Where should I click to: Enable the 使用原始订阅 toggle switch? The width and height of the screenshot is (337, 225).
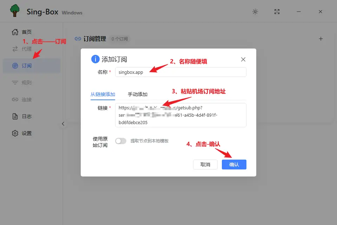pos(121,141)
